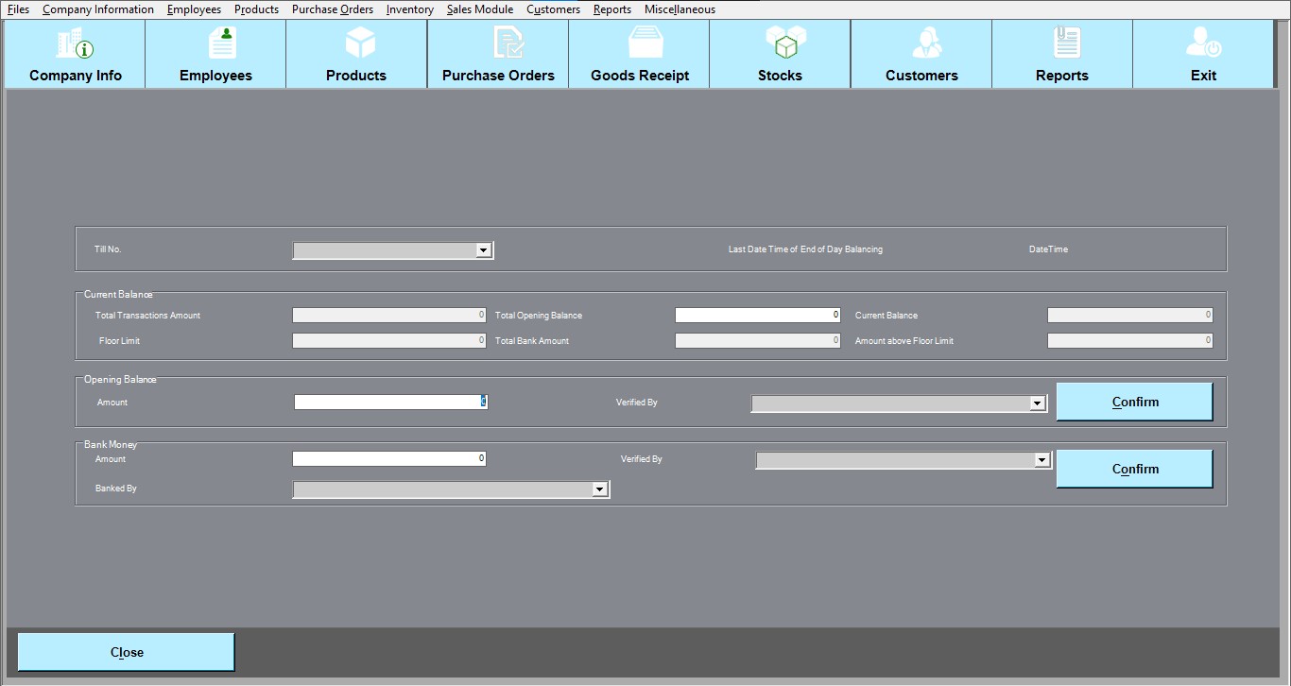Click the Exit toolbar icon
Viewport: 1291px width, 686px height.
(1203, 43)
